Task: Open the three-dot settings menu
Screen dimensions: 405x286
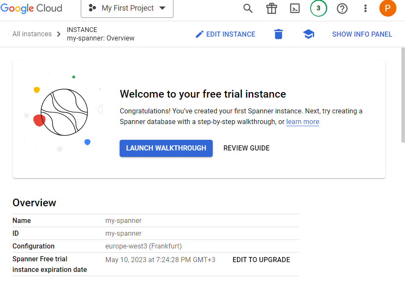Action: [x=365, y=9]
